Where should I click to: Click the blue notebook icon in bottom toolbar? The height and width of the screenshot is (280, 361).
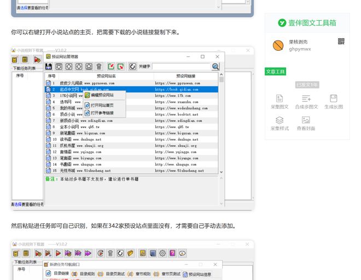153,253
